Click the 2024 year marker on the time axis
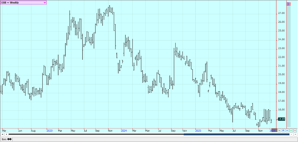The width and height of the screenshot is (298, 142). 124,130
